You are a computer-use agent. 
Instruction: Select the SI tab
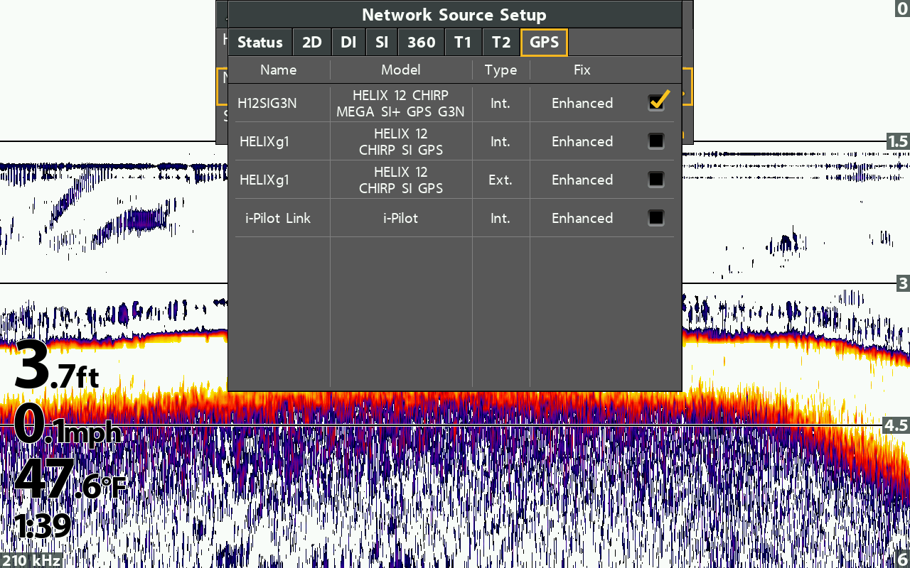[382, 43]
